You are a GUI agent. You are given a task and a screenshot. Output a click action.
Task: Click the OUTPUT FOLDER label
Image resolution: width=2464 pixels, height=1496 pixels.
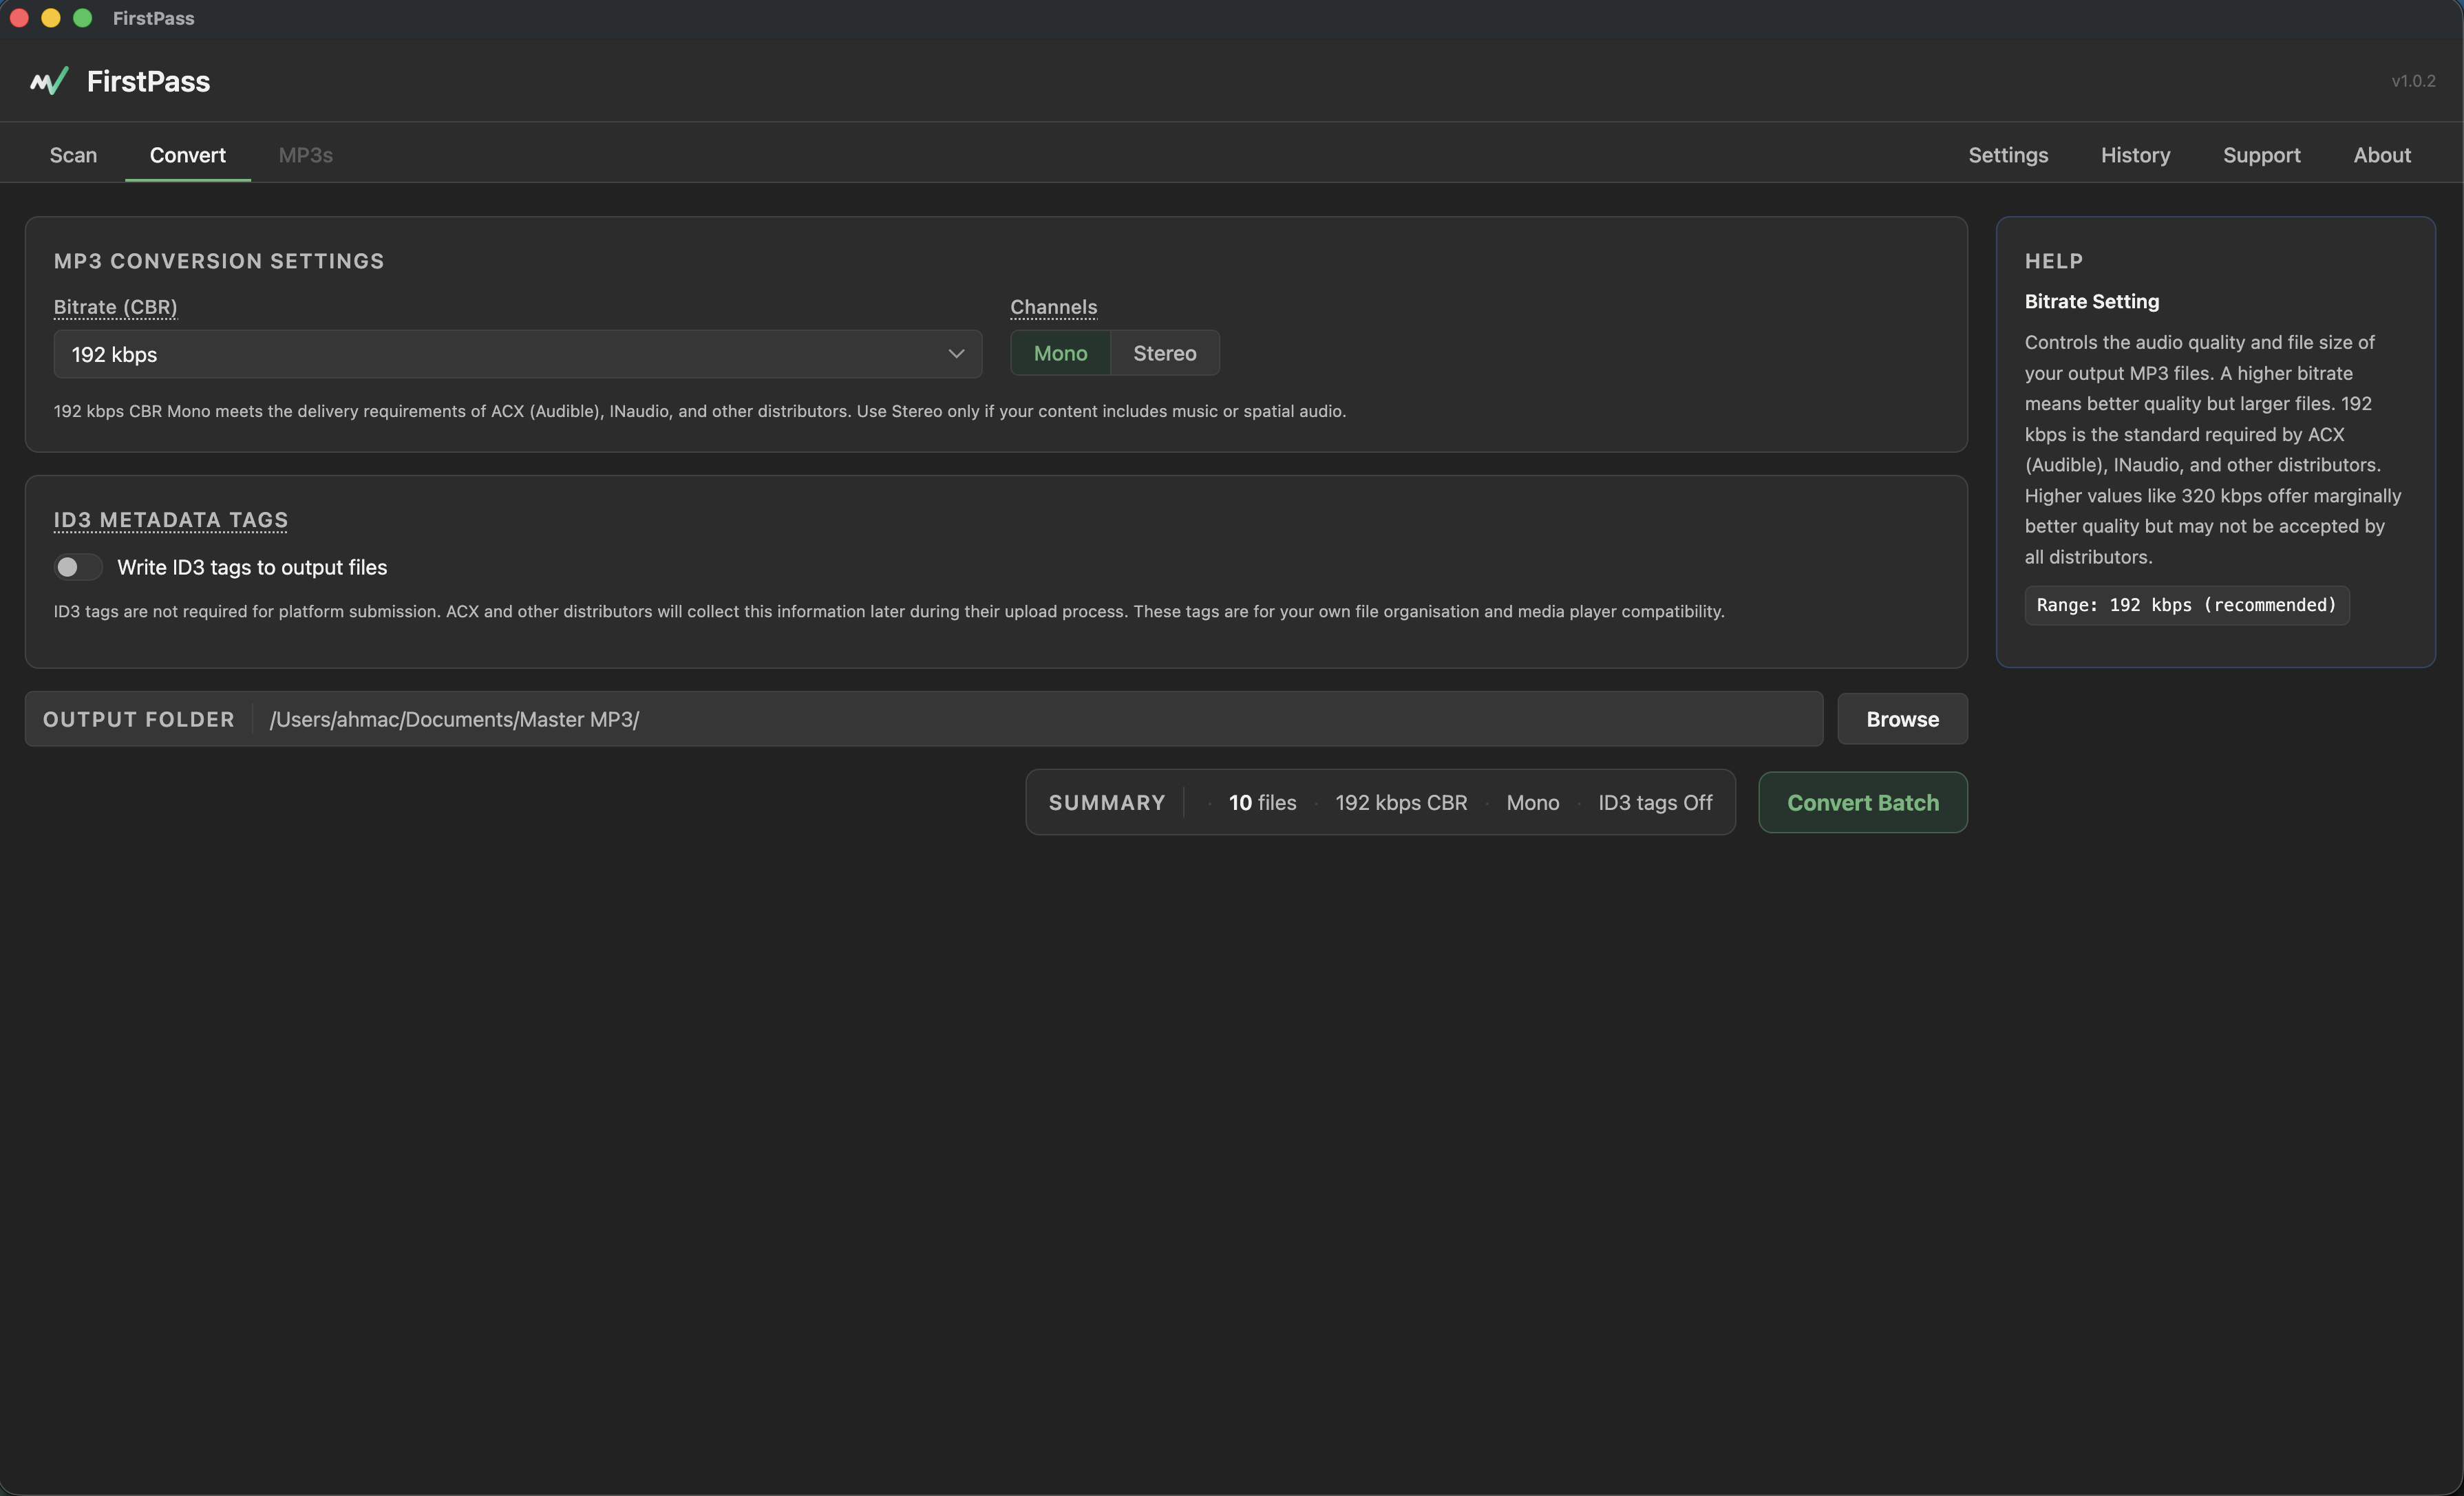(x=139, y=719)
